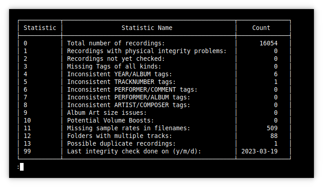Click 'Inconsistent YEAR/ALBUM tags' entry

(x=119, y=74)
